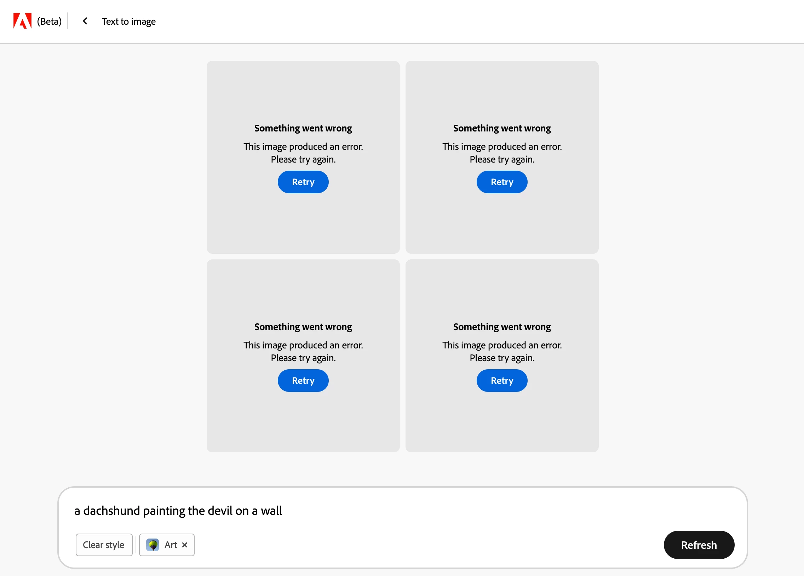This screenshot has height=576, width=804.
Task: Click Retry in bottom-left image tile
Action: 303,381
